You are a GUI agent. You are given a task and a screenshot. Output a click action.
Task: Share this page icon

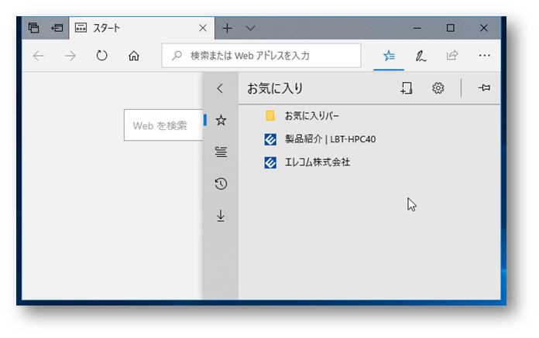(452, 55)
